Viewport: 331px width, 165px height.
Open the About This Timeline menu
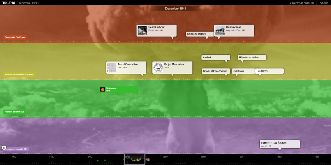click(302, 3)
